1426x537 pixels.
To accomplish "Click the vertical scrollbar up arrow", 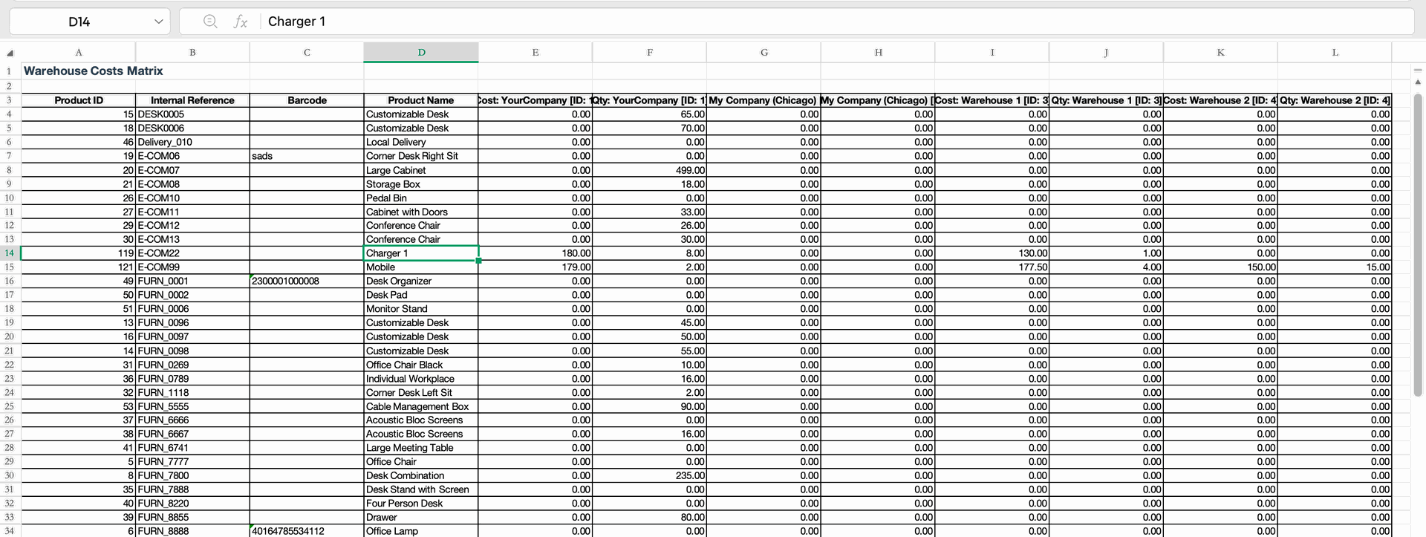I will [x=1417, y=82].
